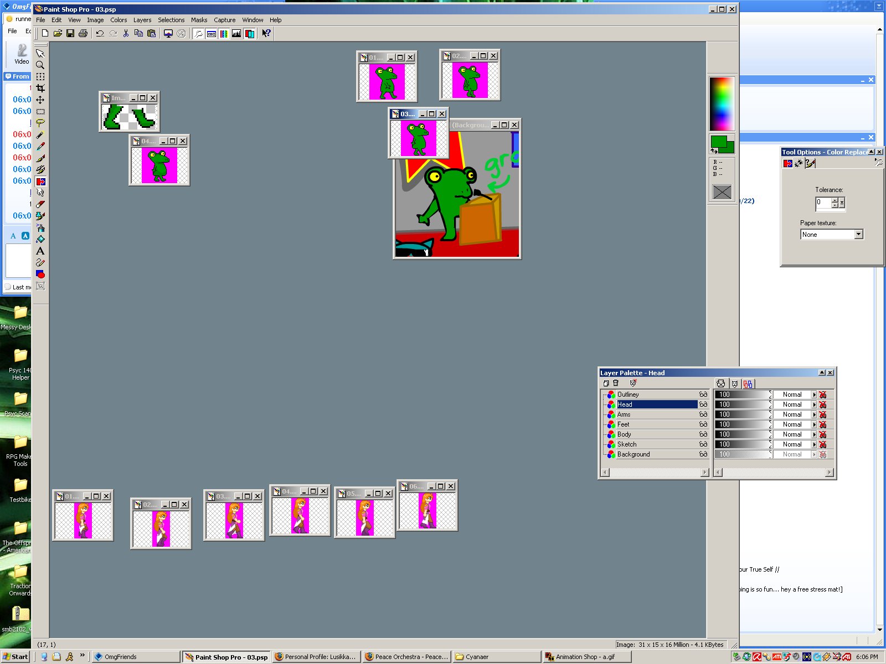Toggle lock transparency for the Arms layer
This screenshot has width=886, height=664.
click(x=823, y=414)
